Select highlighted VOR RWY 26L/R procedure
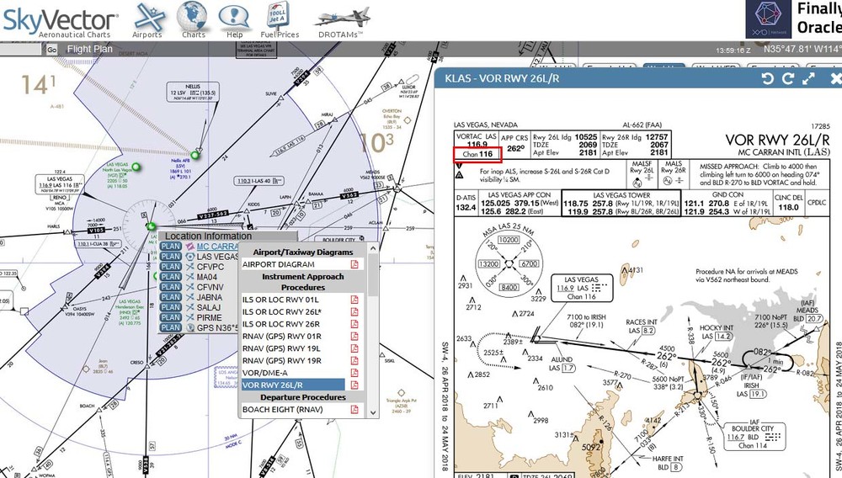 [293, 385]
